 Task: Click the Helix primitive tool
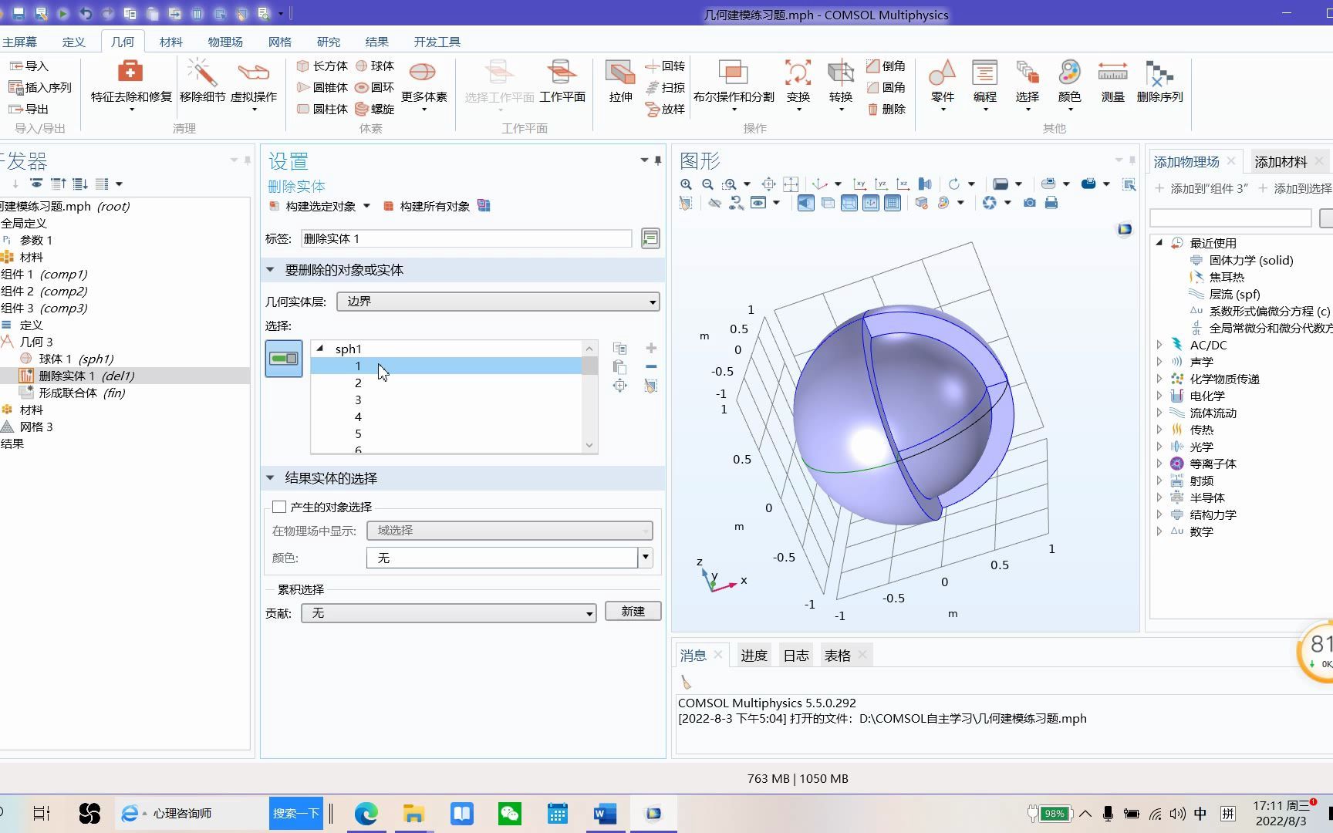[x=374, y=110]
